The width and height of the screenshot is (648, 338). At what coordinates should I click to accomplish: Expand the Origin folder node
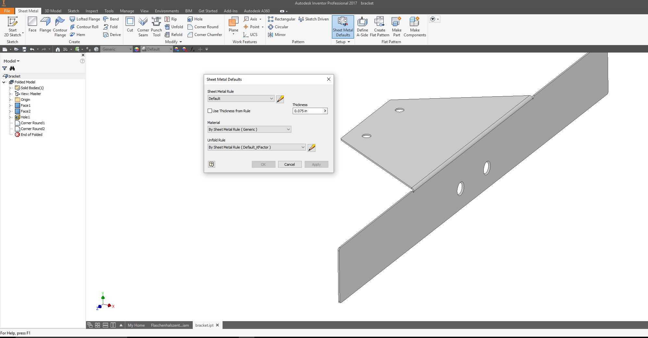point(10,100)
